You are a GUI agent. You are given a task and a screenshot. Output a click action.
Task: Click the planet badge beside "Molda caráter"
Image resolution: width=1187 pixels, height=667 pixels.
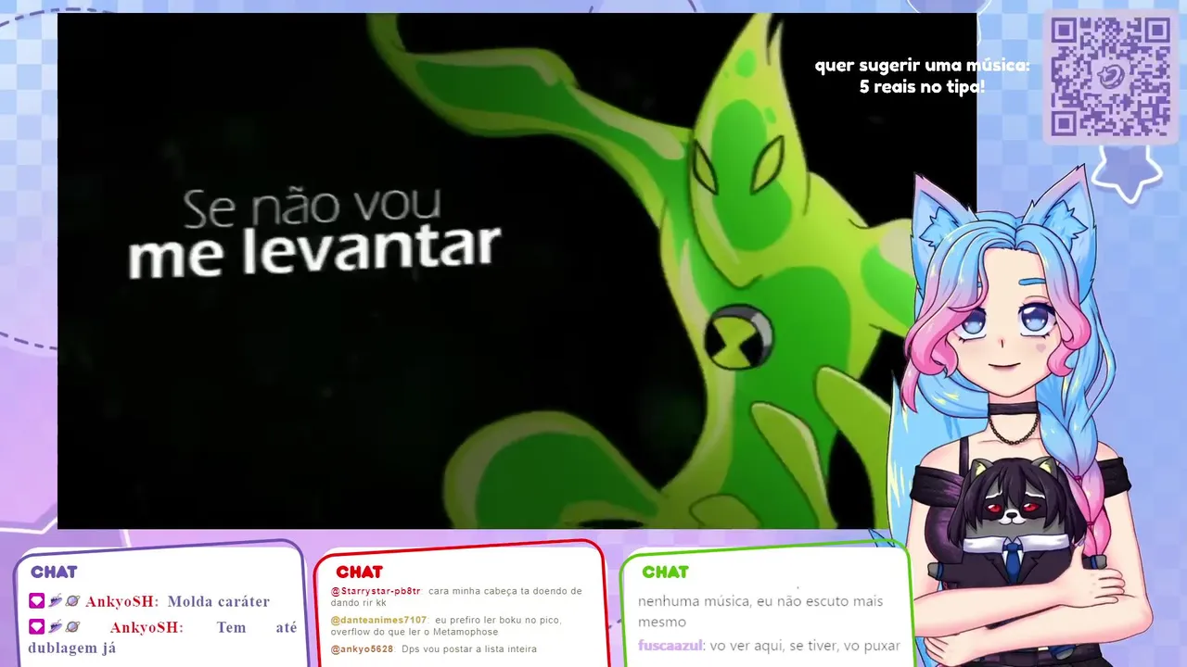[x=72, y=601]
